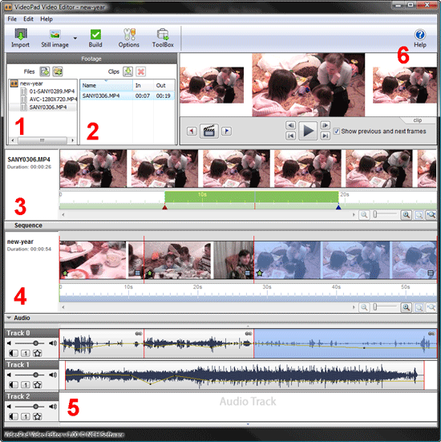Delete the clip with the red X icon

[x=140, y=71]
